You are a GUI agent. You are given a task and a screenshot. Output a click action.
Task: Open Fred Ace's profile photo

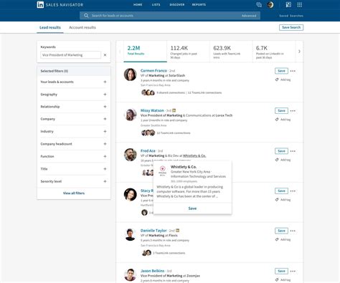pyautogui.click(x=131, y=155)
